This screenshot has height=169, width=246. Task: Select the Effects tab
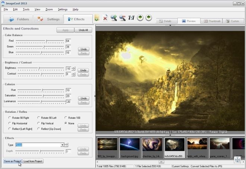coord(78,19)
